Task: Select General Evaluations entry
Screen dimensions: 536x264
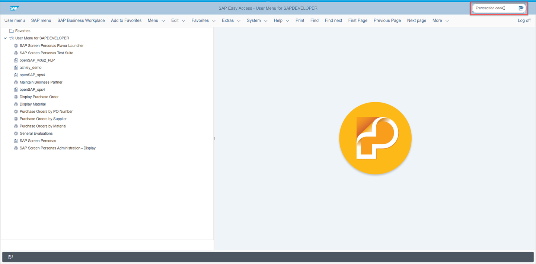Action: pos(36,133)
